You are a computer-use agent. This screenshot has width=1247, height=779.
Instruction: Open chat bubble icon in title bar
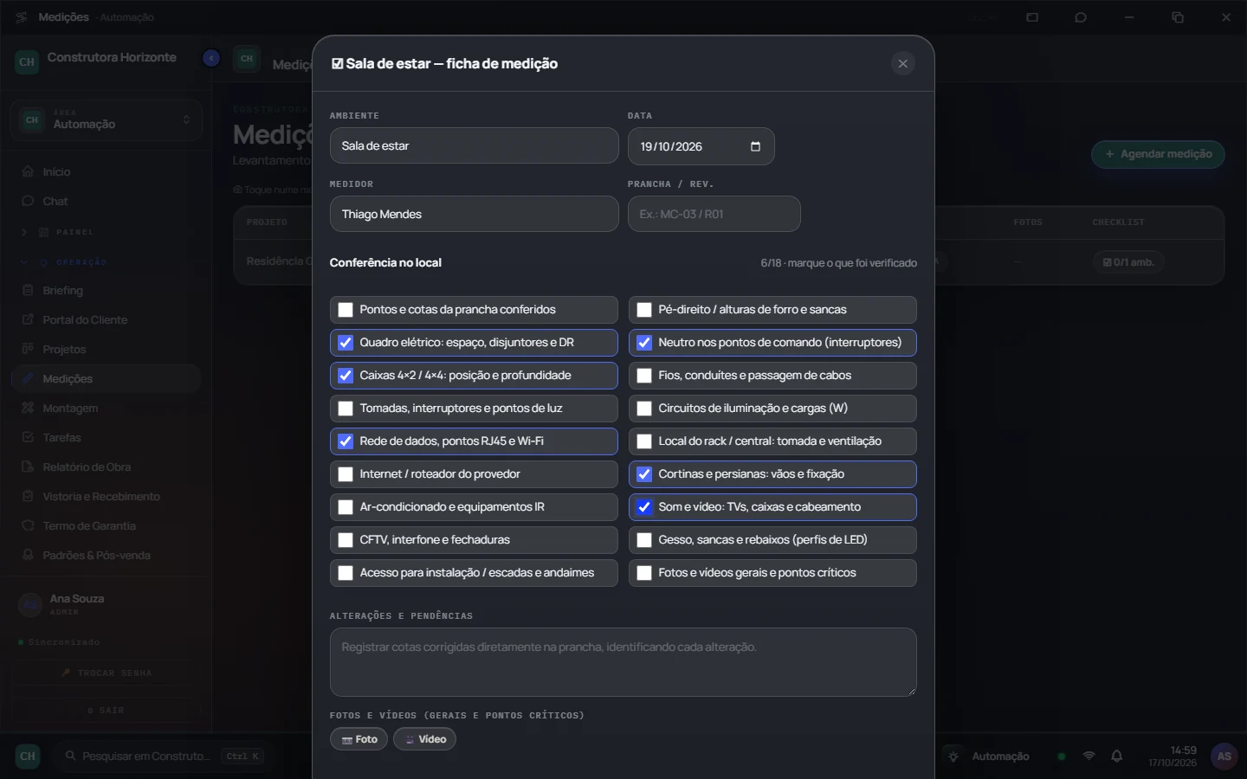click(1081, 17)
